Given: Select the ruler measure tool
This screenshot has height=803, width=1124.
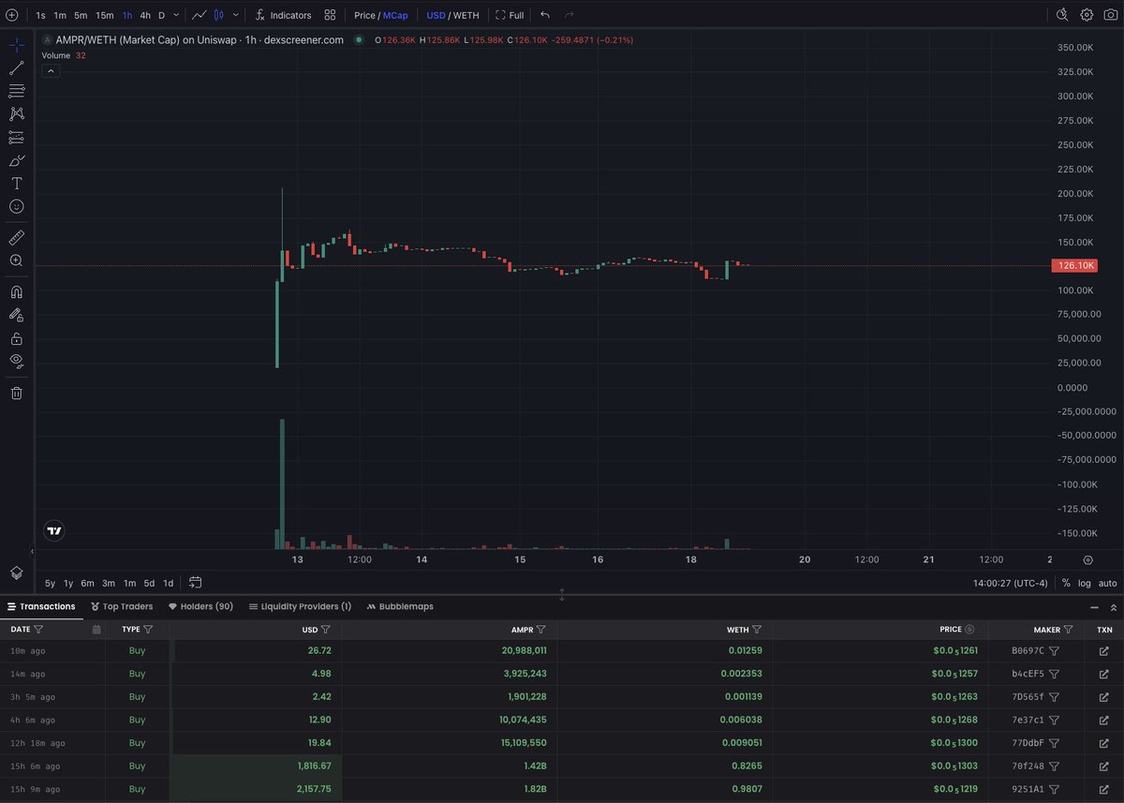Looking at the screenshot, I should [x=16, y=237].
